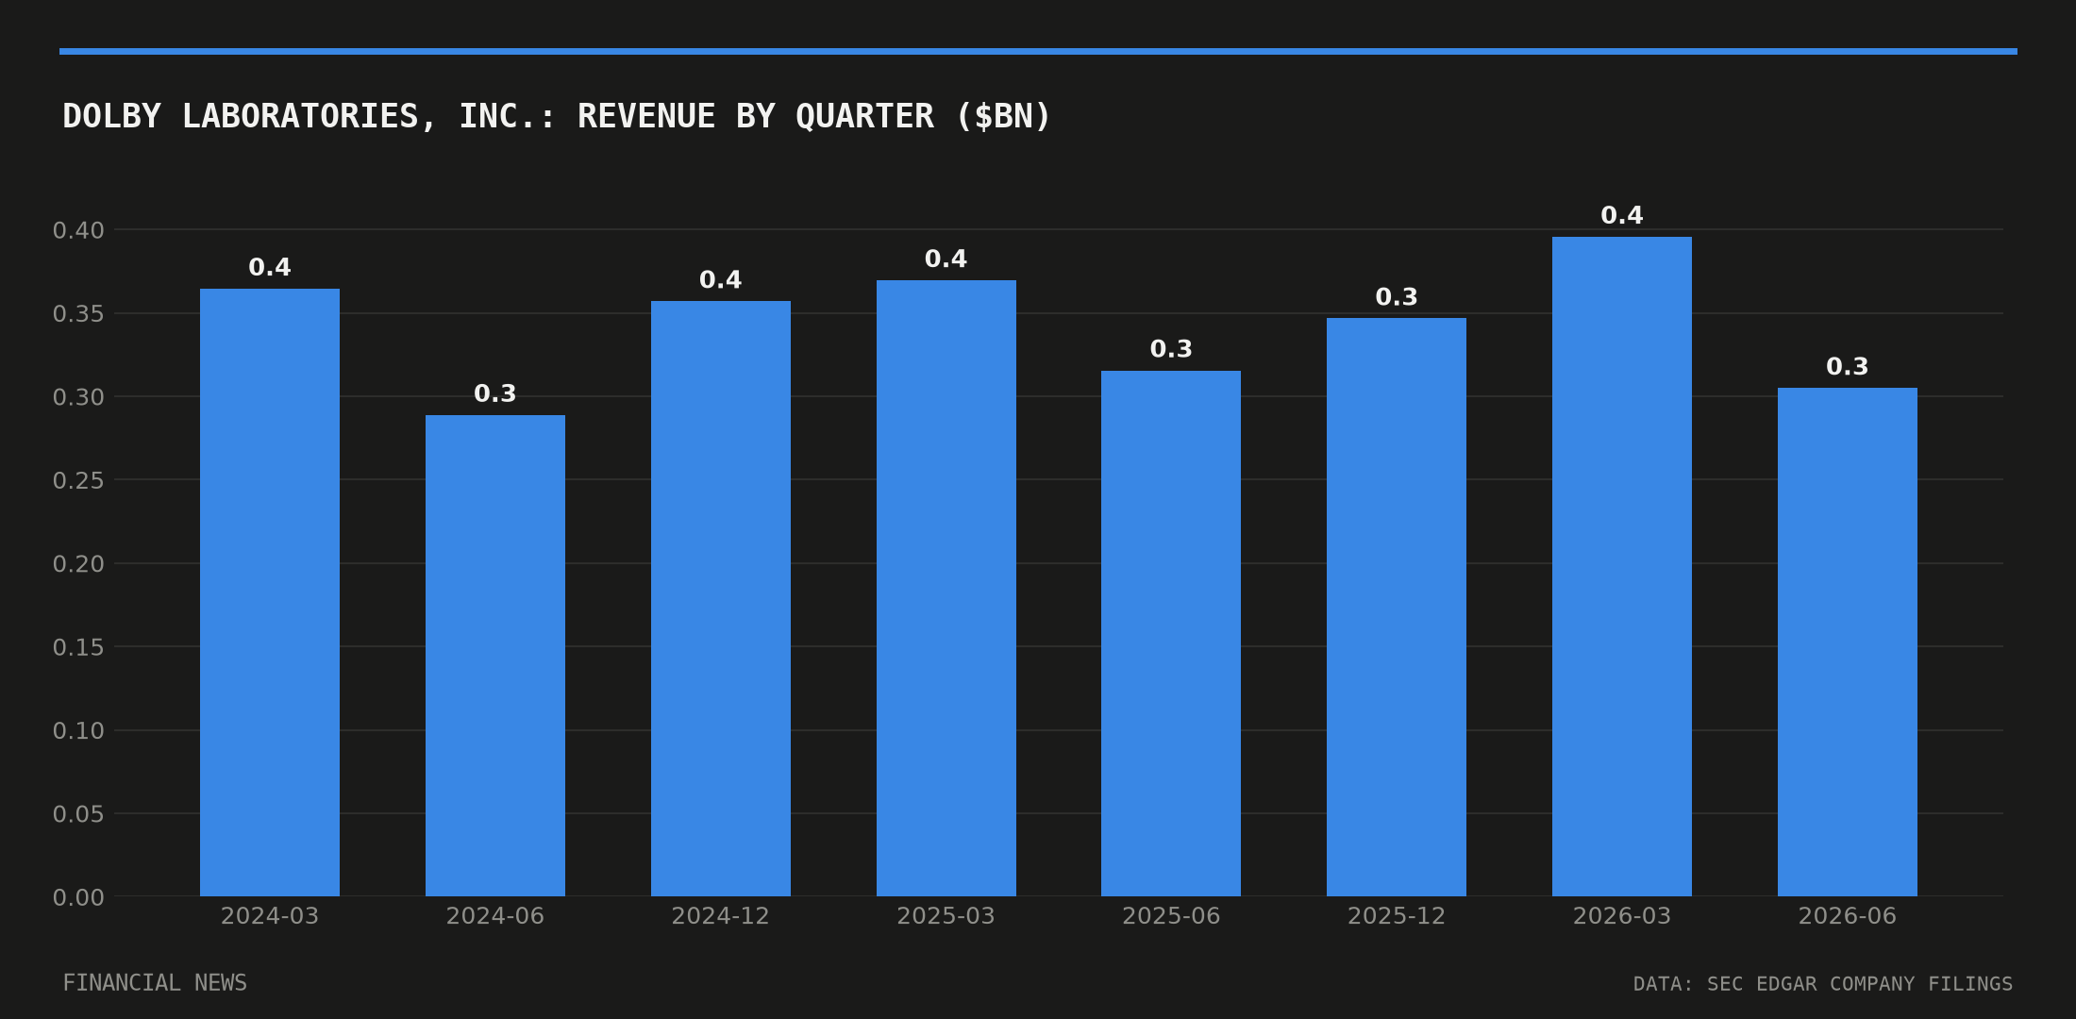The image size is (2076, 1019).
Task: Click the 2024-03 x-axis label
Action: click(270, 916)
